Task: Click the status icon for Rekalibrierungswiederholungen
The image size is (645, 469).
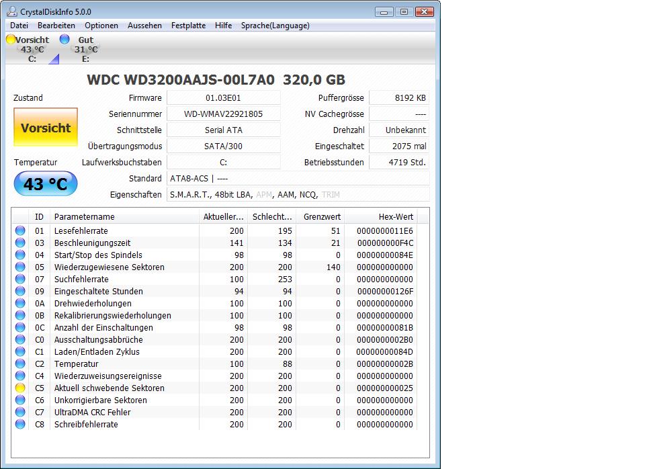Action: coord(20,315)
